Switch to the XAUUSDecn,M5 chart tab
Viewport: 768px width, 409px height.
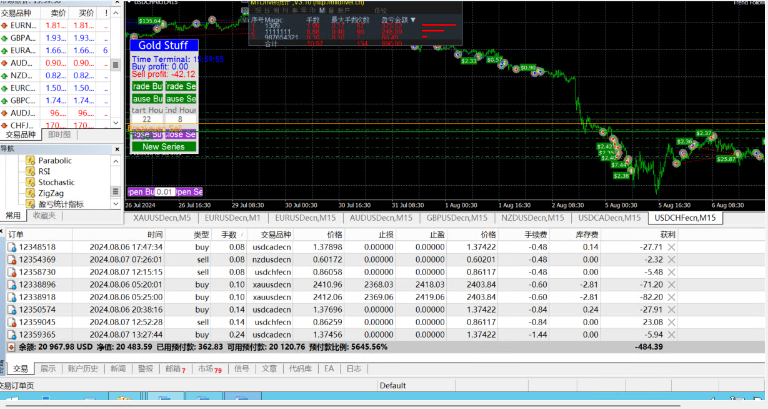pos(162,218)
